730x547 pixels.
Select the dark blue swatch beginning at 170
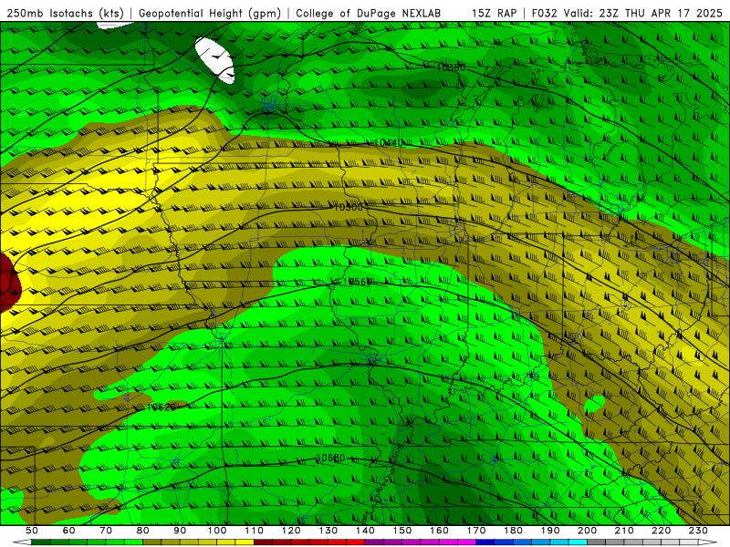485,542
